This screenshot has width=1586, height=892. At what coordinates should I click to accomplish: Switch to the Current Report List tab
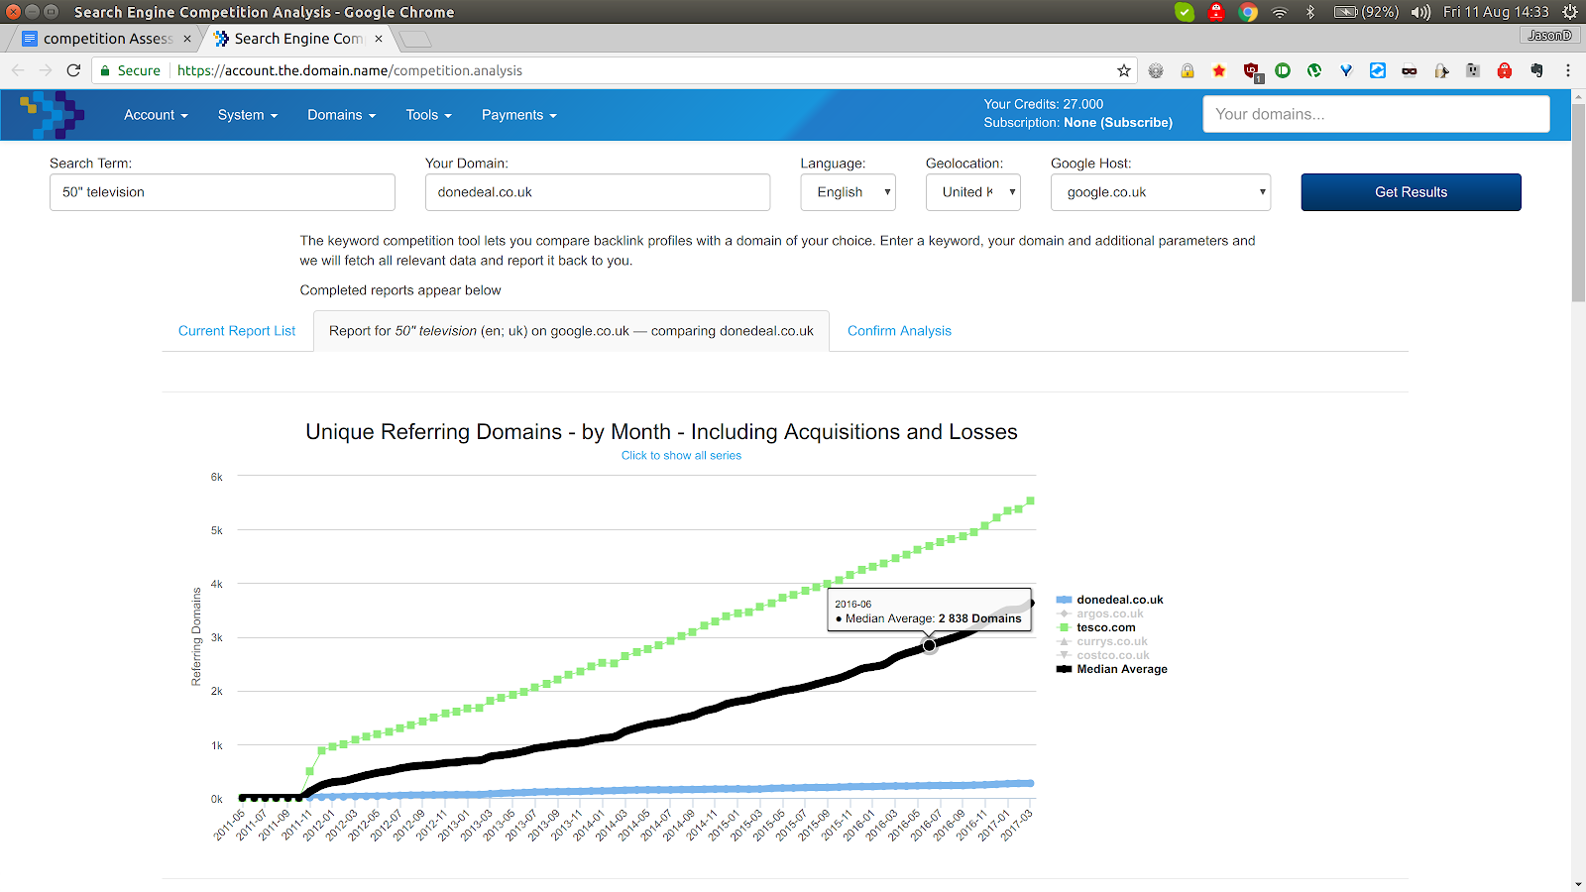(x=237, y=331)
